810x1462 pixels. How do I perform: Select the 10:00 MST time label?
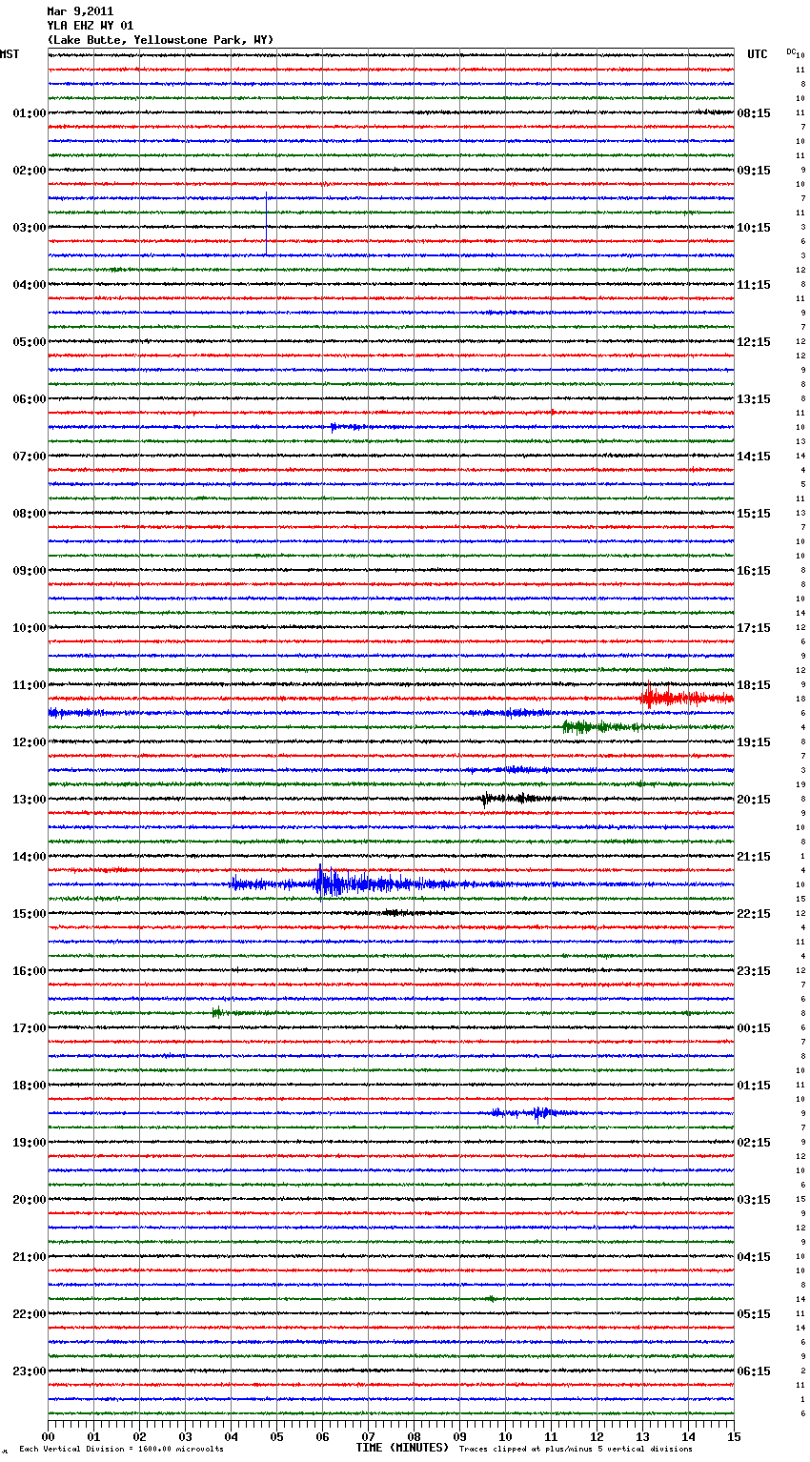coord(30,628)
